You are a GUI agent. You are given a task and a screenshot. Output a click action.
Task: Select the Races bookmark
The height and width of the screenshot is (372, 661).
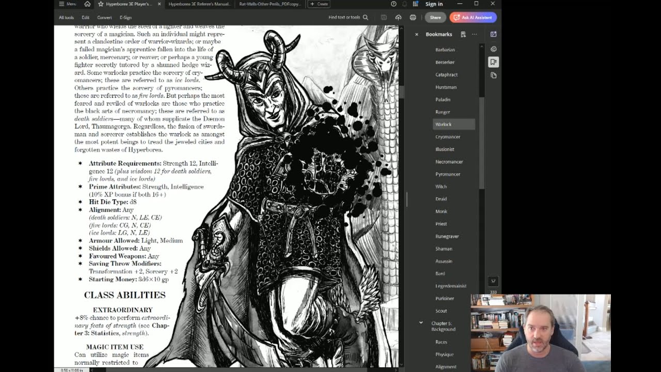coord(441,342)
